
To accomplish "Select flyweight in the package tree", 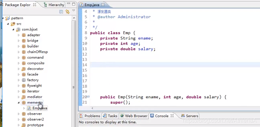I will click(x=34, y=86).
